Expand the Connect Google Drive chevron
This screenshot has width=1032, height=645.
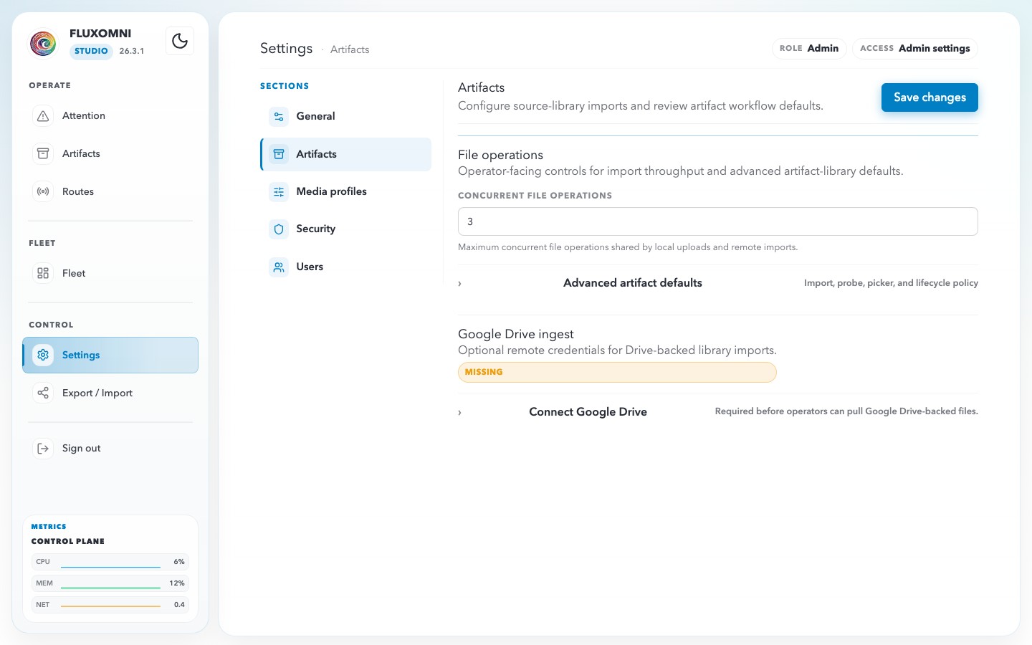tap(459, 413)
